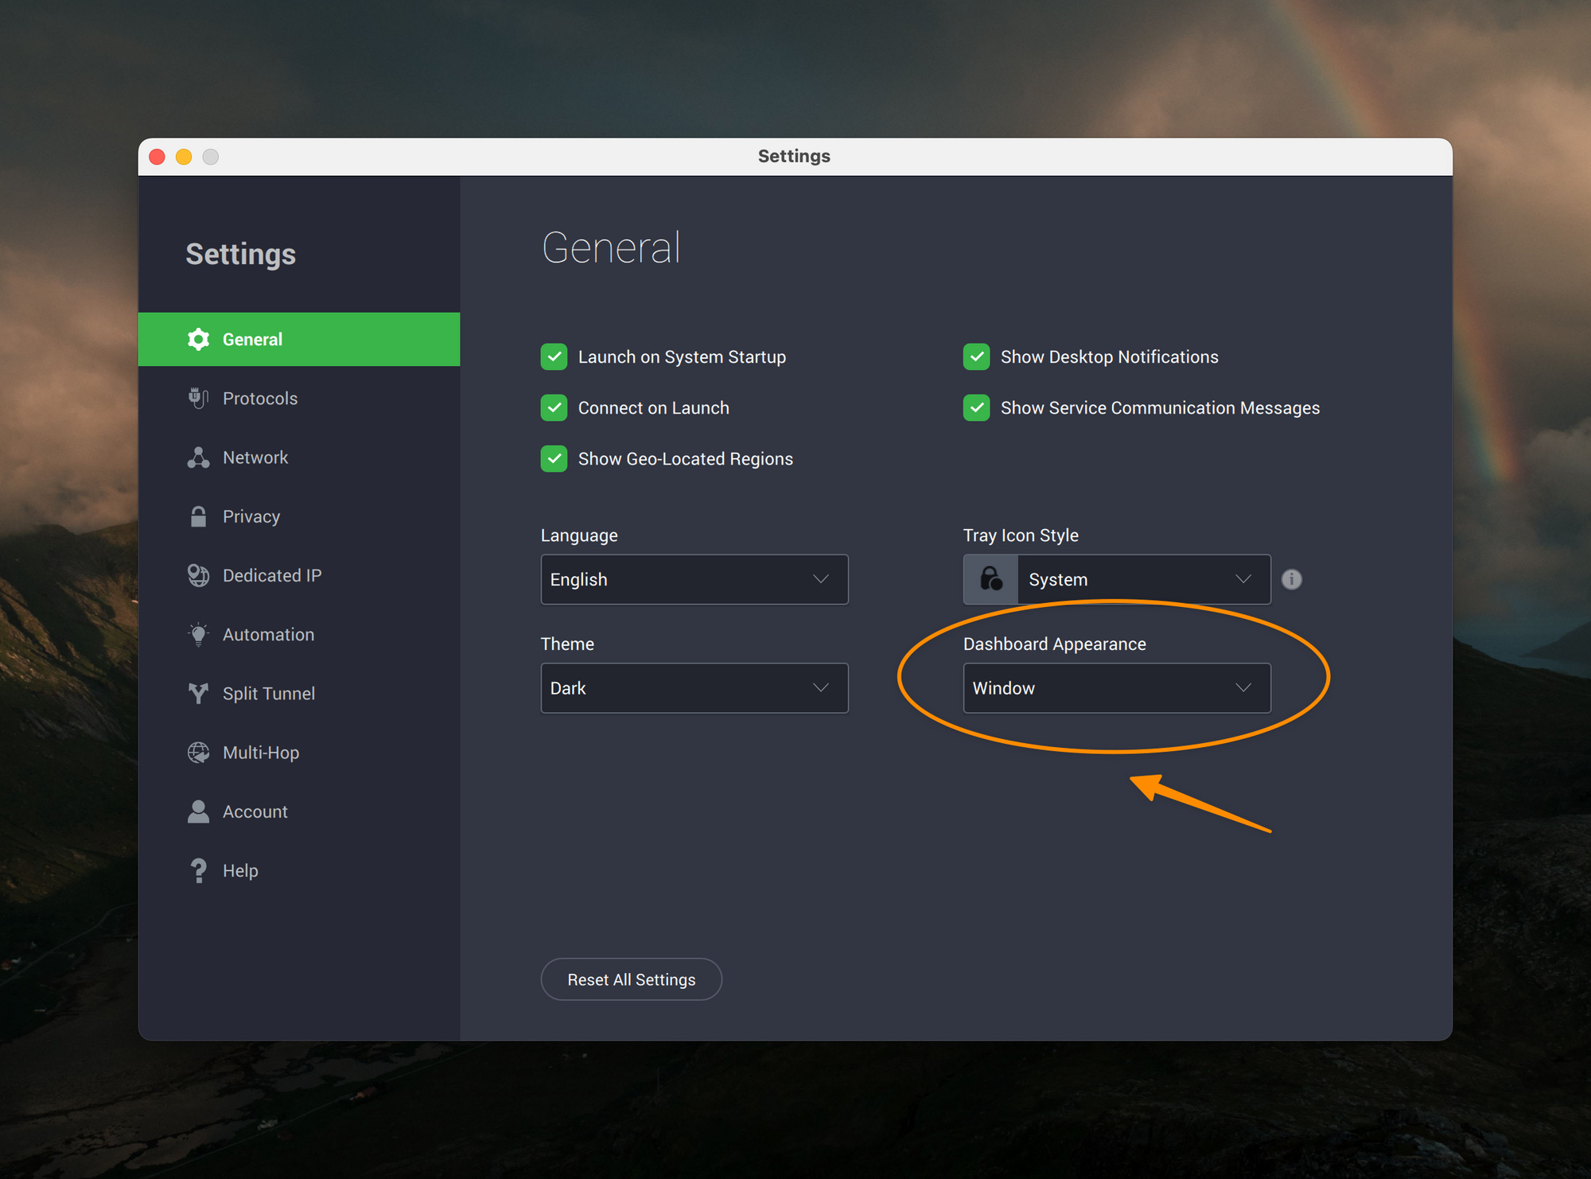Click the Multi-Hop globe icon
Screen dimensions: 1591x1179
tap(198, 753)
